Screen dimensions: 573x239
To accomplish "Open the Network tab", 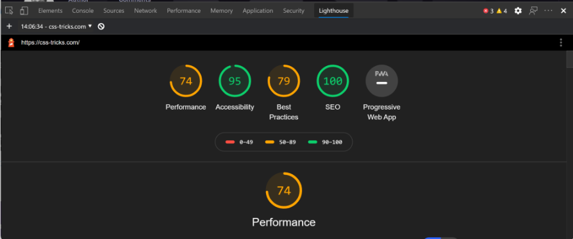I will [145, 11].
